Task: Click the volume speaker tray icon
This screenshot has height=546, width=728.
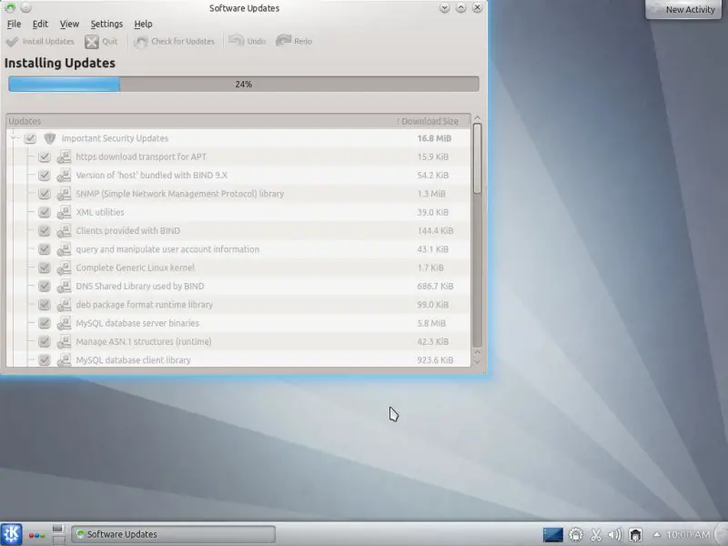Action: (x=615, y=535)
